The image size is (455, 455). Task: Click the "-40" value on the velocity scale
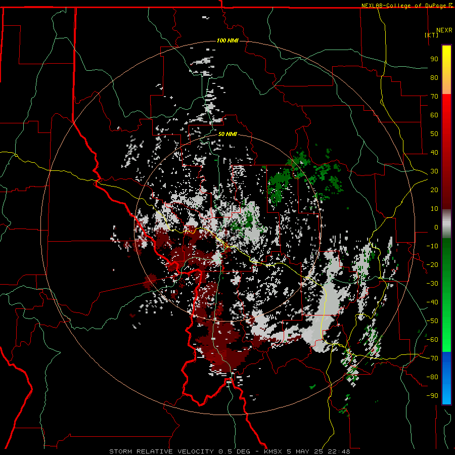[x=432, y=302]
